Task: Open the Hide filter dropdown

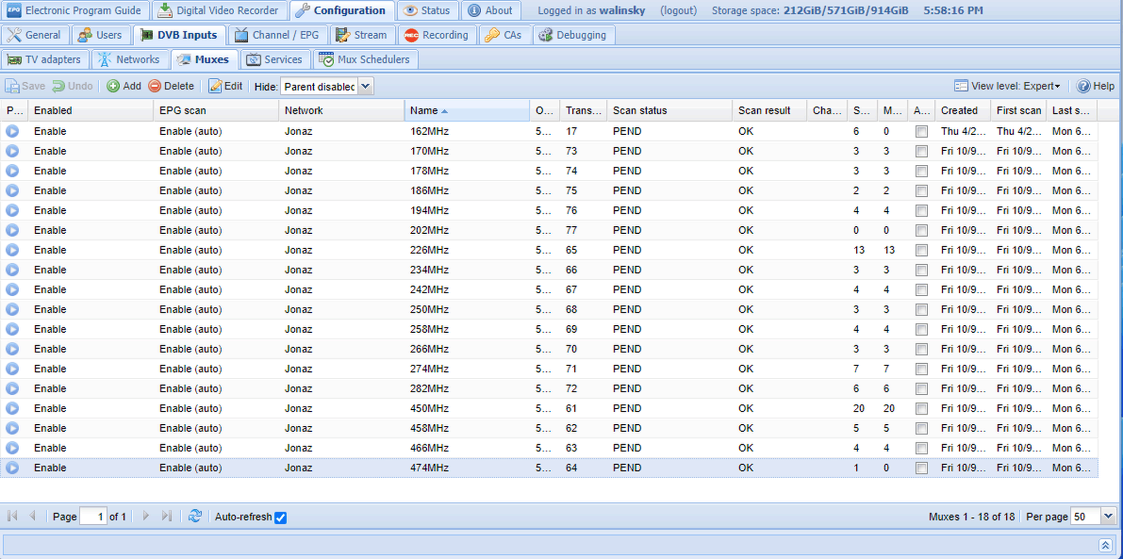Action: click(x=366, y=86)
